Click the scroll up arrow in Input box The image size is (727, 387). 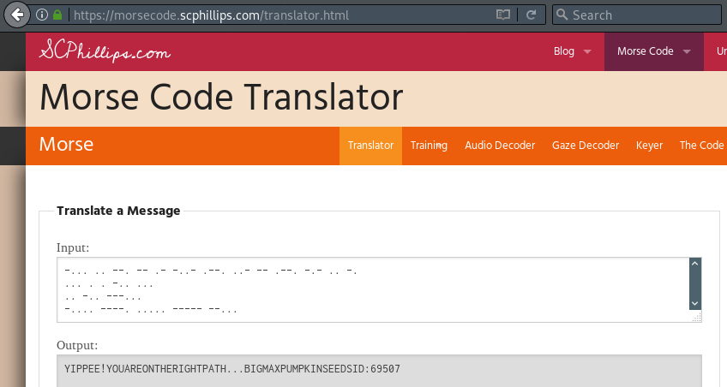694,264
